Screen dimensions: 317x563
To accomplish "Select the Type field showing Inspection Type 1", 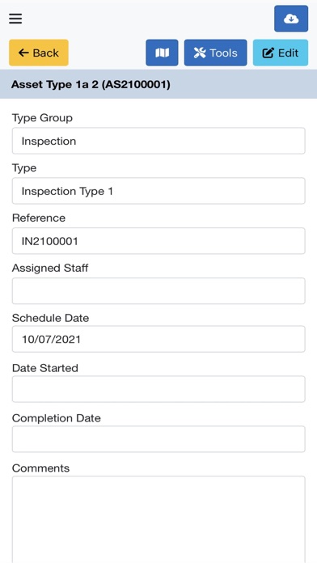I will coord(158,191).
